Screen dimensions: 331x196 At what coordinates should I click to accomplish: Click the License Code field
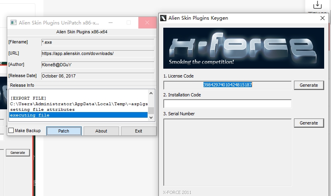[x=228, y=85]
